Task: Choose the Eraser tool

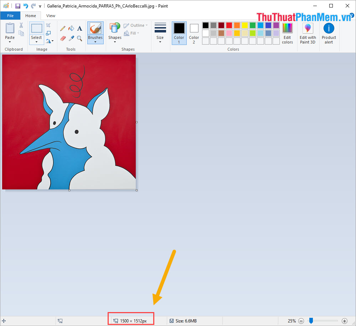Action: tap(63, 39)
